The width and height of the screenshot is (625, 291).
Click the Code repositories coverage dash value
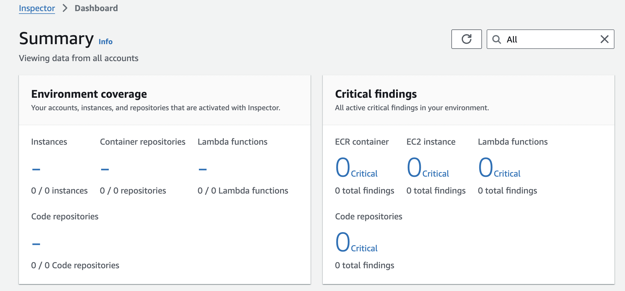pos(36,244)
